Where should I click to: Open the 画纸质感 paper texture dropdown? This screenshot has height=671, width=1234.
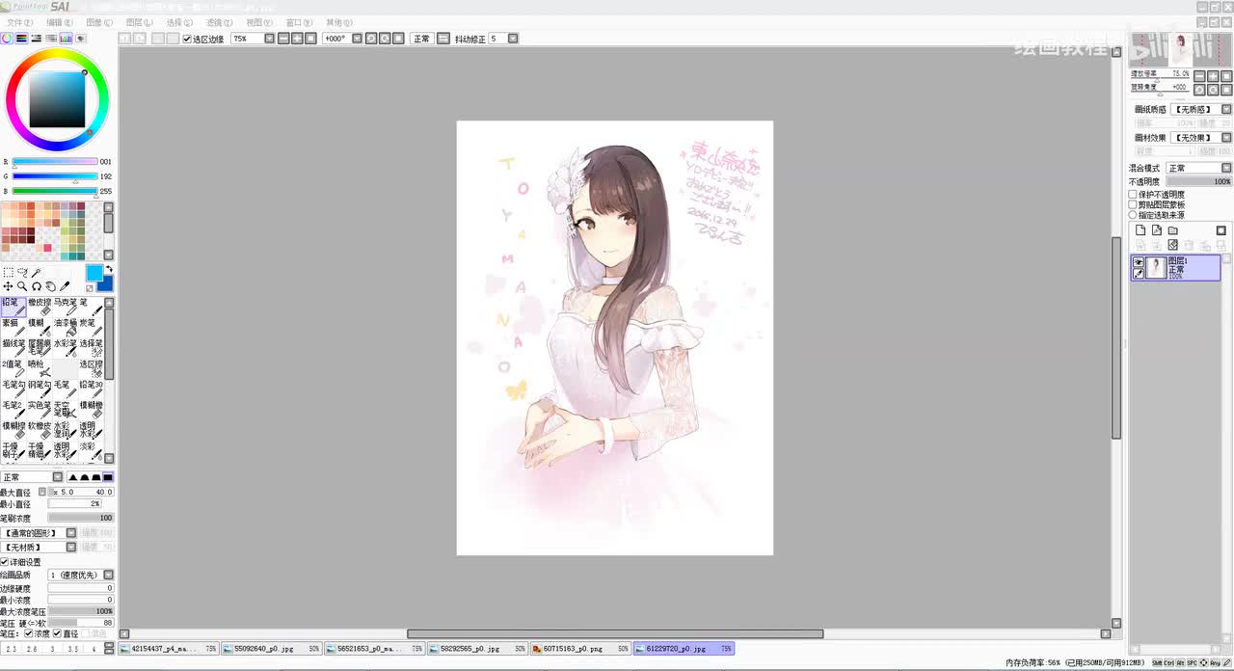pyautogui.click(x=1226, y=110)
